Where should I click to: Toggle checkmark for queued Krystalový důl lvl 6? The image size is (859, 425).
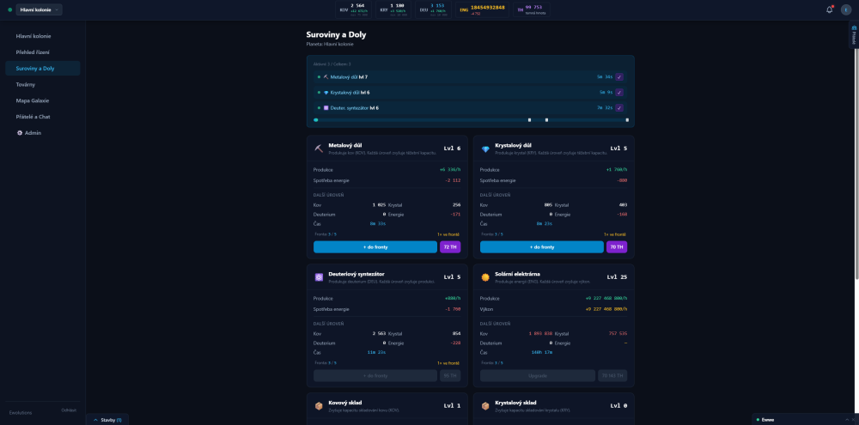click(619, 93)
